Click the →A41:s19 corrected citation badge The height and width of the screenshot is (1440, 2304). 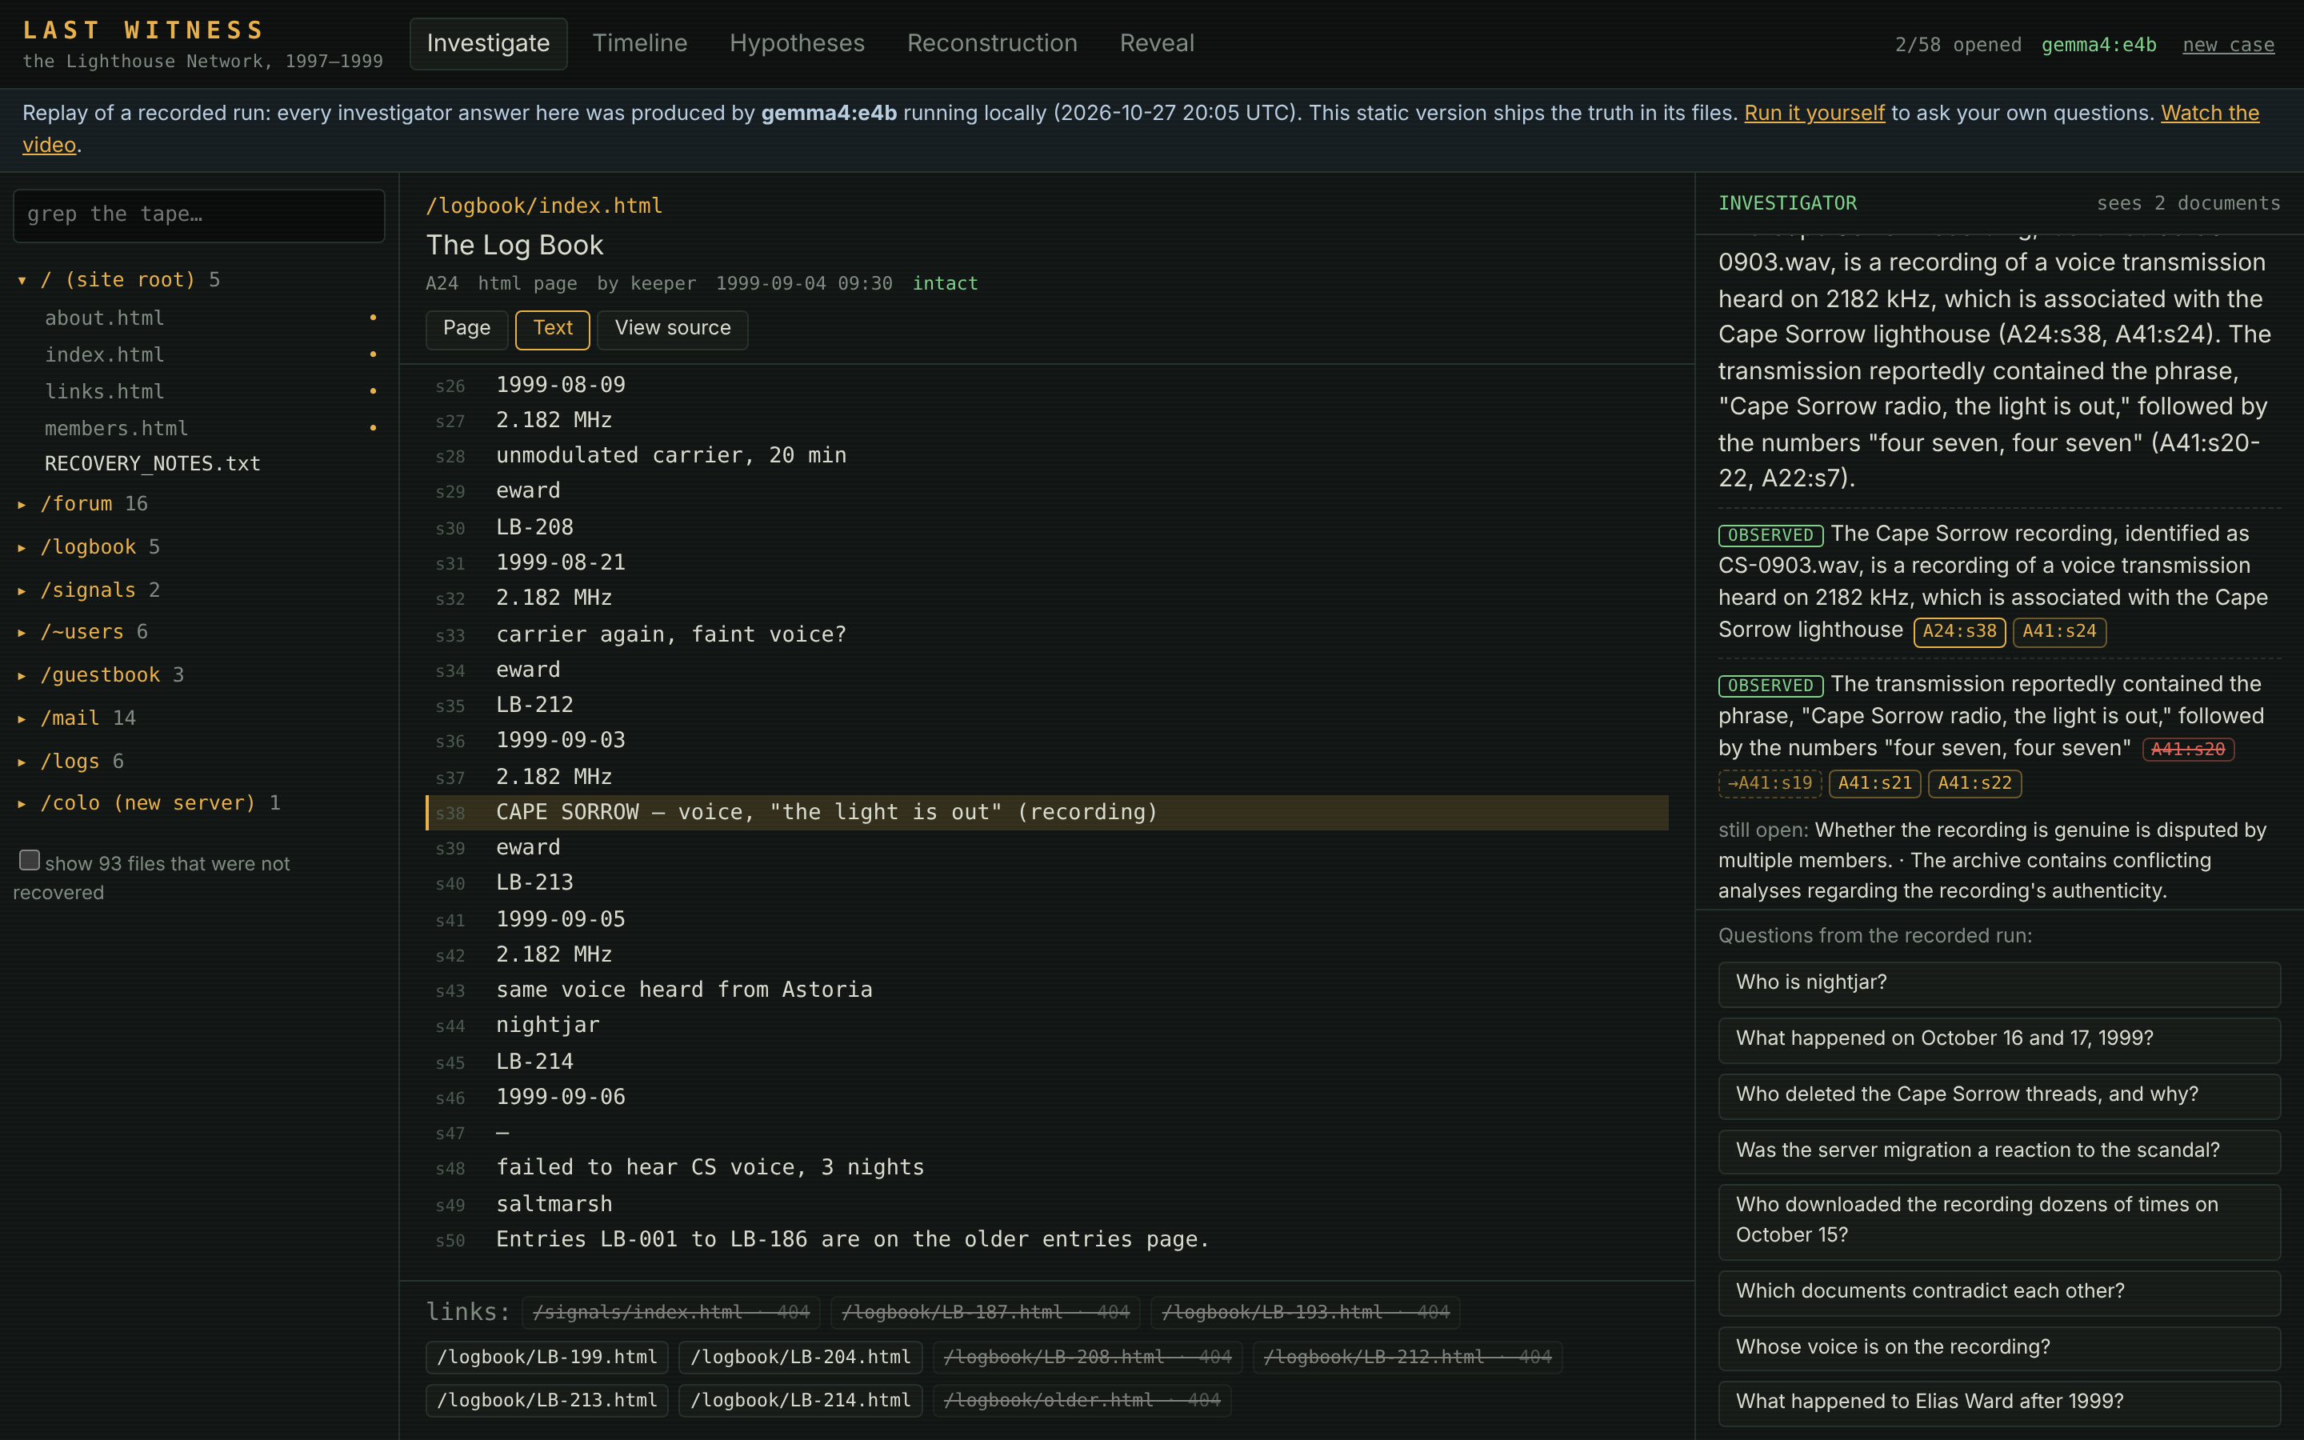(x=1770, y=784)
